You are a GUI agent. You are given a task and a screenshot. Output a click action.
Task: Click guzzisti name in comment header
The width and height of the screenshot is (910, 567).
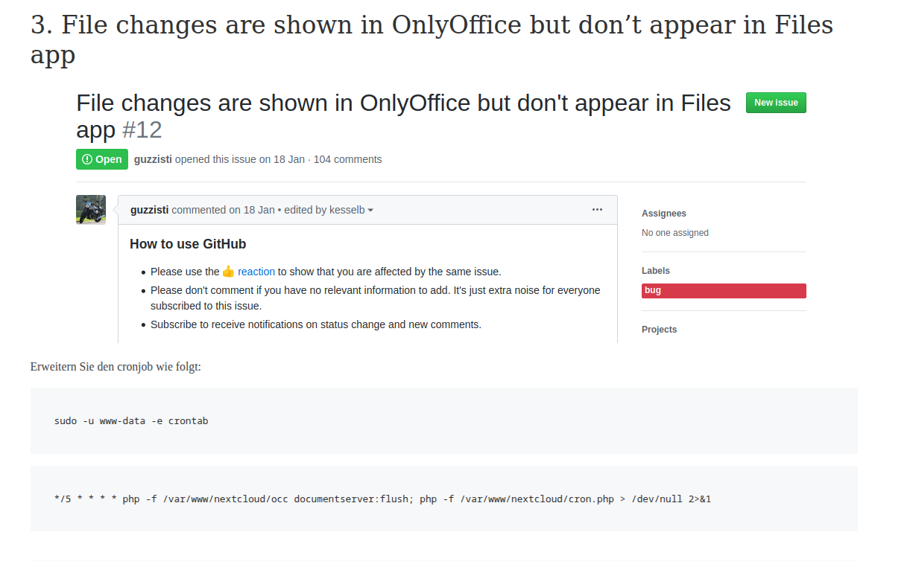click(149, 210)
